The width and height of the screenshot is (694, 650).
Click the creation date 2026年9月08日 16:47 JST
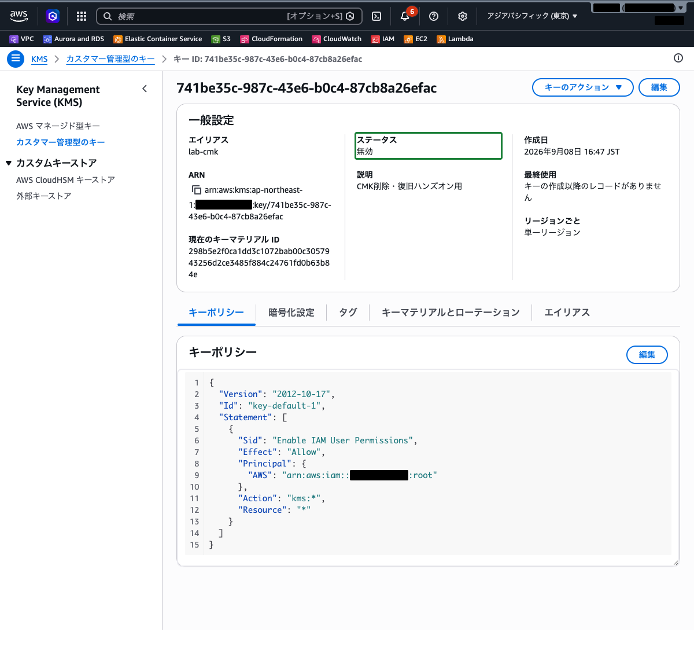[x=572, y=152]
